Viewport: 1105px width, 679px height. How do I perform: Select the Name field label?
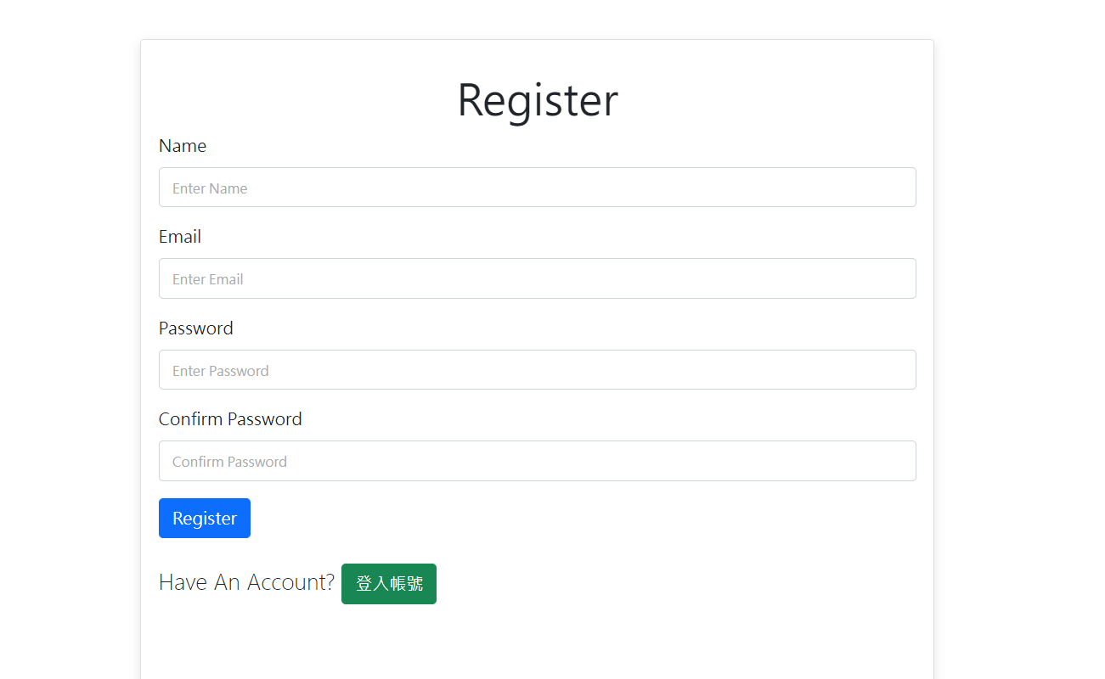coord(183,145)
